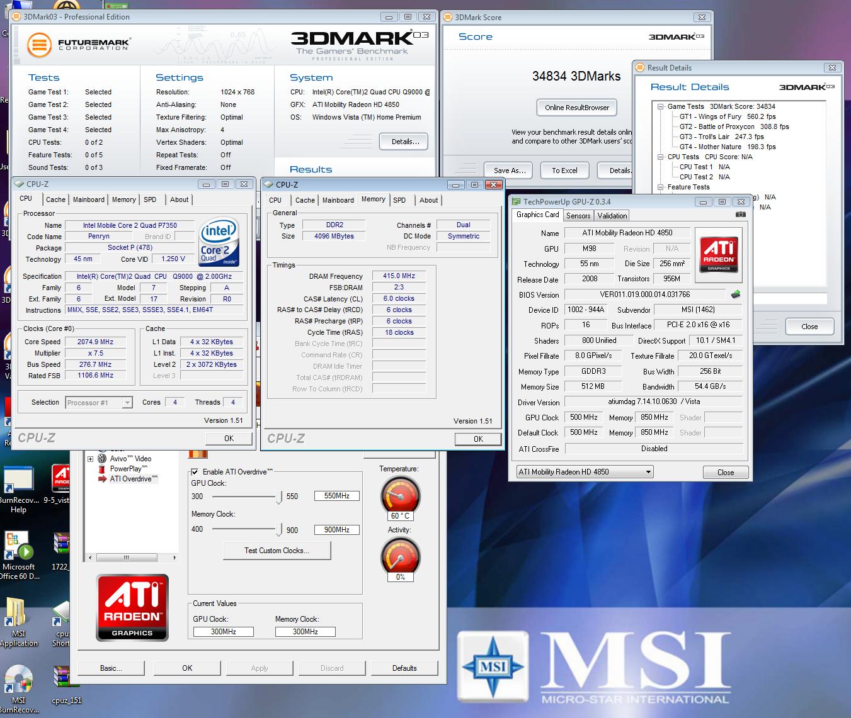Click the 3DMark Score window title icon
This screenshot has width=851, height=718.
(x=448, y=17)
